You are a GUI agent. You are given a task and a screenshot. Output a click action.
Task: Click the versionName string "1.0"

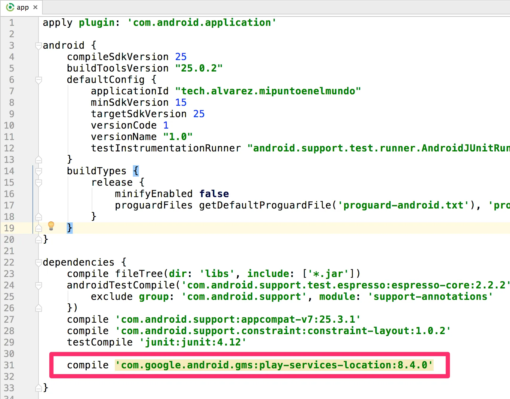[178, 137]
